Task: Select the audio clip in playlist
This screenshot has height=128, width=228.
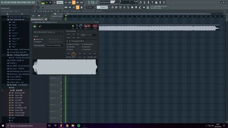Action: 159,28
